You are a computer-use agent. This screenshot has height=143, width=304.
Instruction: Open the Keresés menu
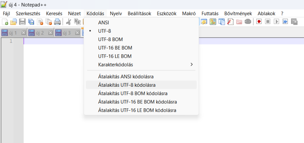click(54, 14)
